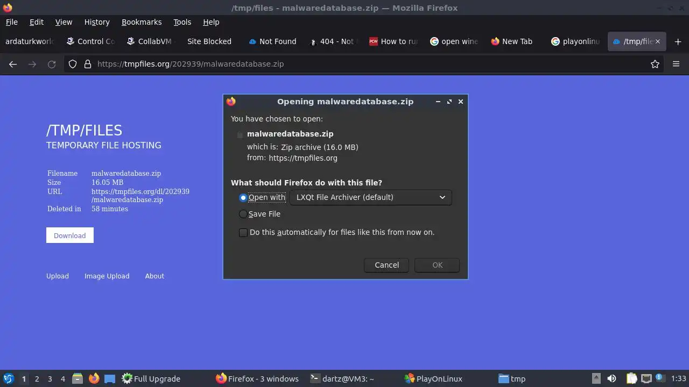
Task: Switch to the Not Found tab
Action: (x=273, y=41)
